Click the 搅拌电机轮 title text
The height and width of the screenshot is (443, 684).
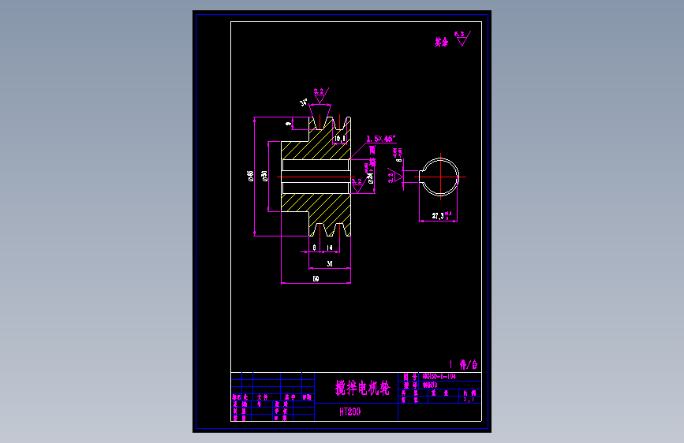(362, 388)
